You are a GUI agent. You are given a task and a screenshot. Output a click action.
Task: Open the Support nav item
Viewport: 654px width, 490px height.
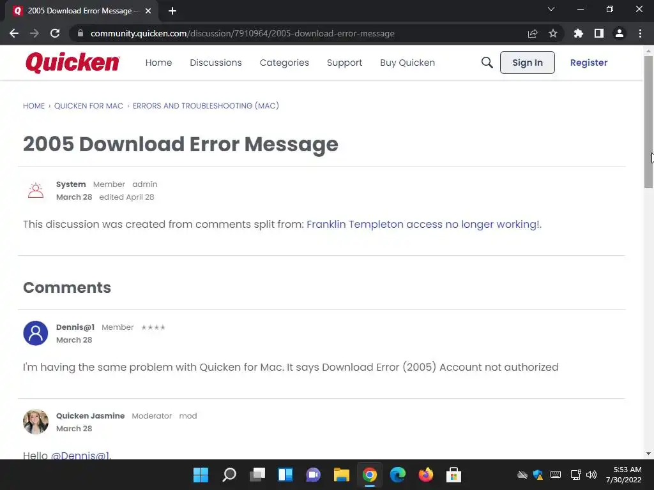point(344,63)
